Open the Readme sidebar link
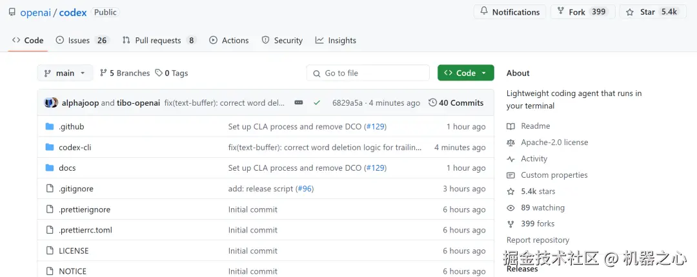The height and width of the screenshot is (277, 697). [535, 126]
